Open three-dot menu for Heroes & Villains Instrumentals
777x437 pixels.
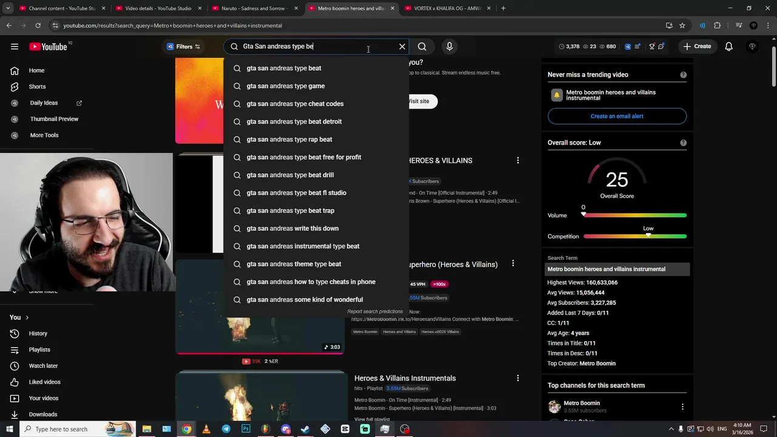(518, 378)
